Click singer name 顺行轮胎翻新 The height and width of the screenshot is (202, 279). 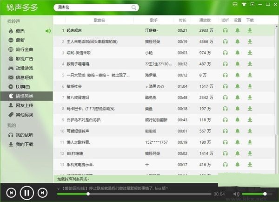pos(156,120)
